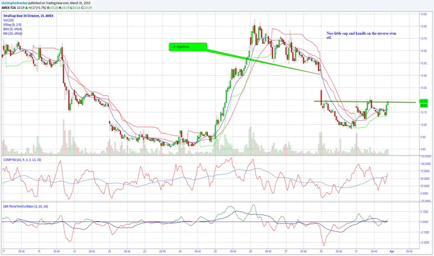Open the christopherbrecher author profile link
434x256 pixels.
pyautogui.click(x=14, y=3)
